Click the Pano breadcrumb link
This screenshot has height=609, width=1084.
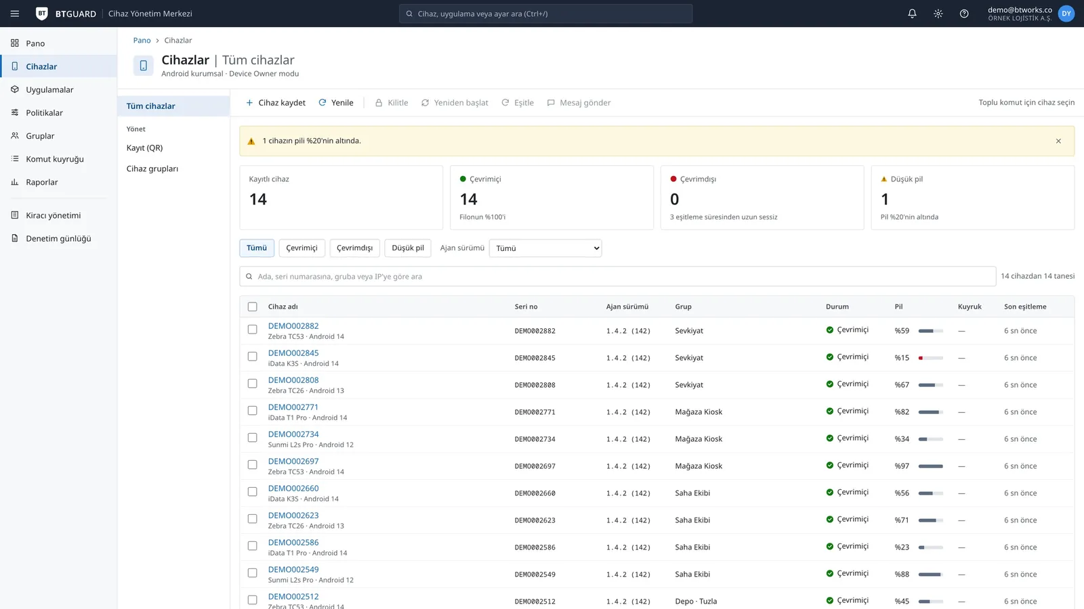pos(142,41)
